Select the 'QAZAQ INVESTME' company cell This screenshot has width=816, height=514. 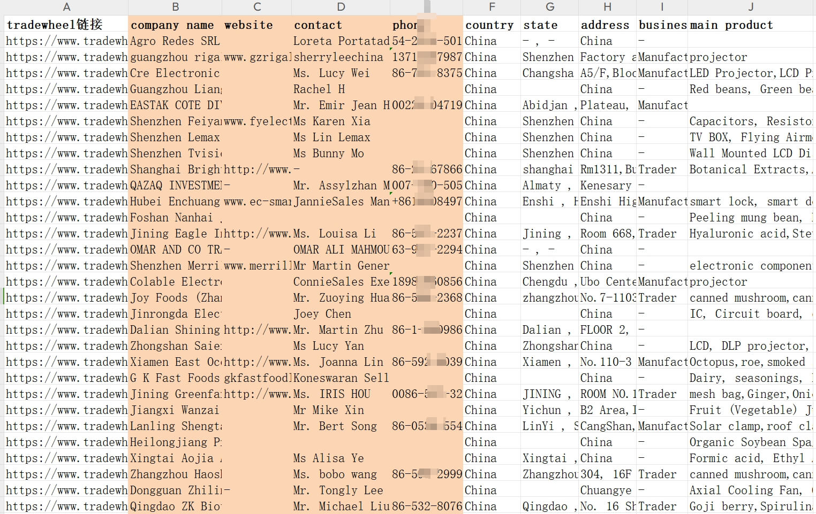pos(175,185)
